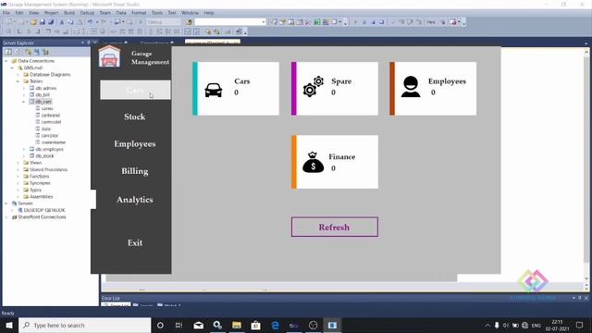This screenshot has width=592, height=333.
Task: Click the Cut scissors icon in toolbar
Action: (62, 22)
